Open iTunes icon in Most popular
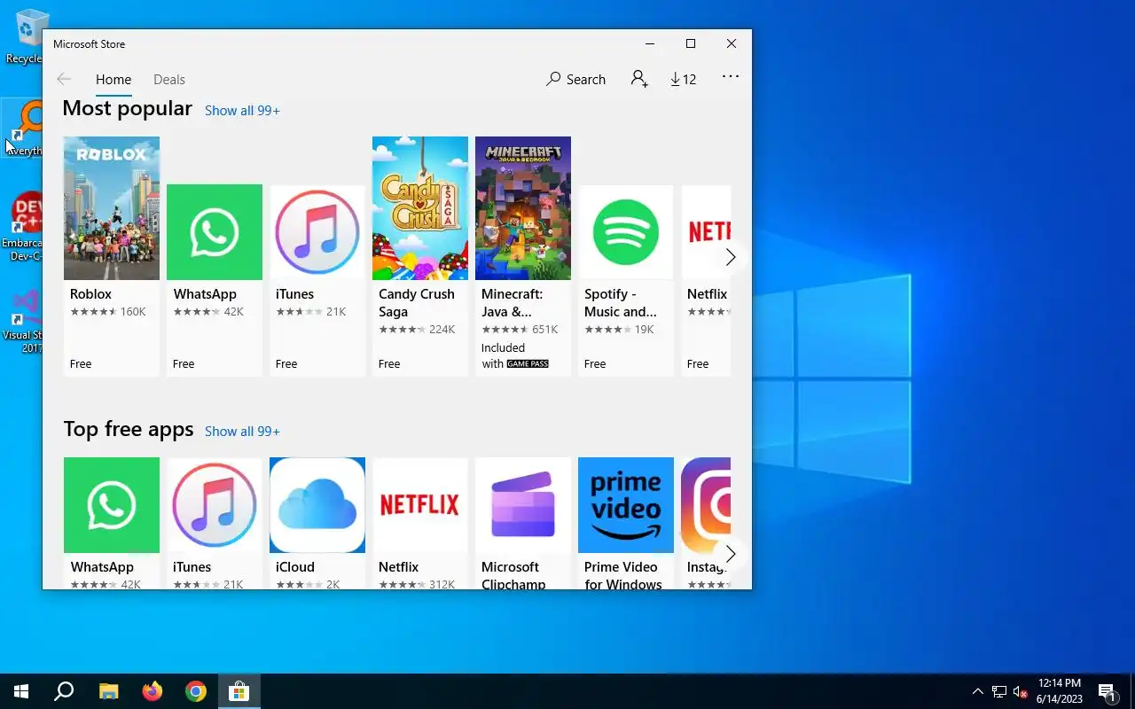The height and width of the screenshot is (709, 1135). 317,232
